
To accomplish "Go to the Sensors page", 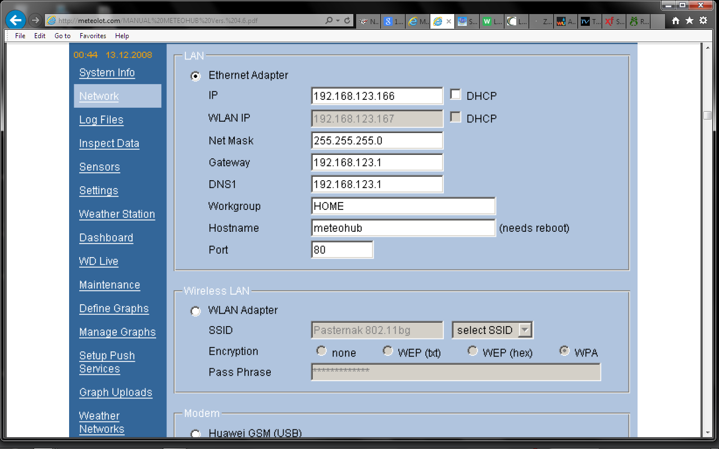I will point(99,167).
